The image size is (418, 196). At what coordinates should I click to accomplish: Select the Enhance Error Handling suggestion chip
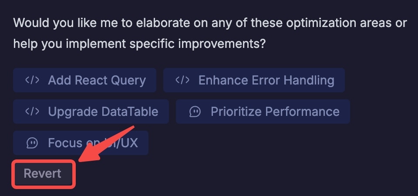point(254,80)
